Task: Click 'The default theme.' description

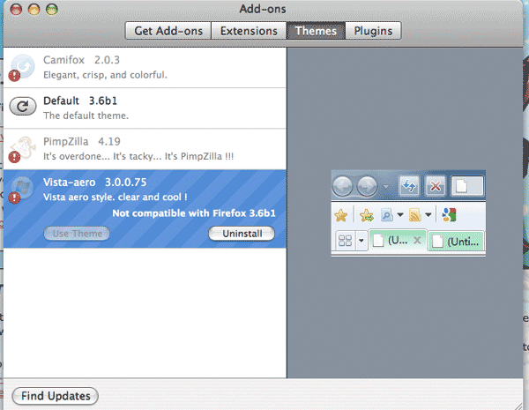Action: click(x=86, y=116)
